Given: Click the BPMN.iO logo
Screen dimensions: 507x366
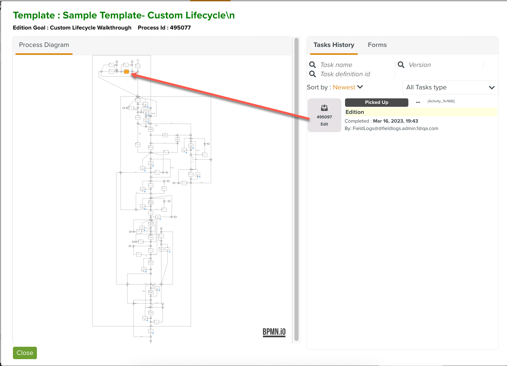Looking at the screenshot, I should coord(274,332).
